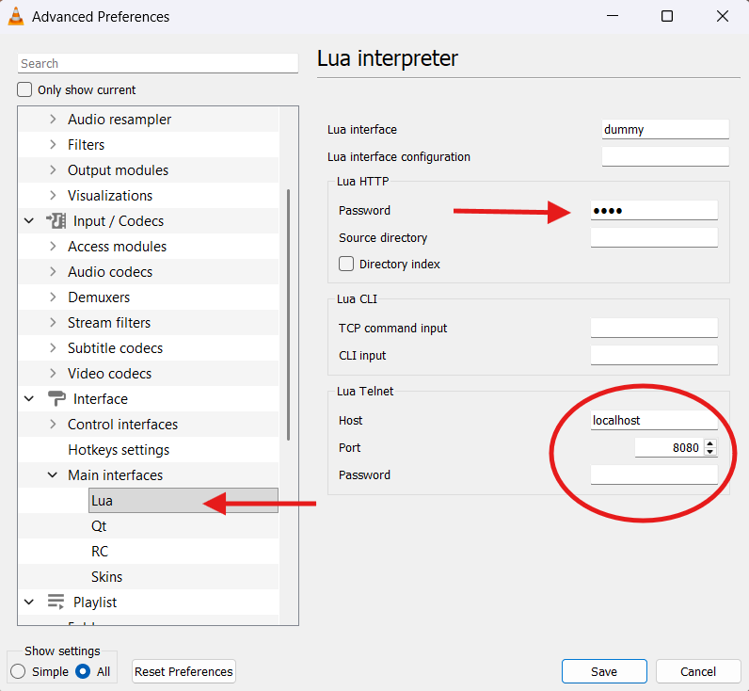Close the Advanced Preferences window

click(x=723, y=16)
